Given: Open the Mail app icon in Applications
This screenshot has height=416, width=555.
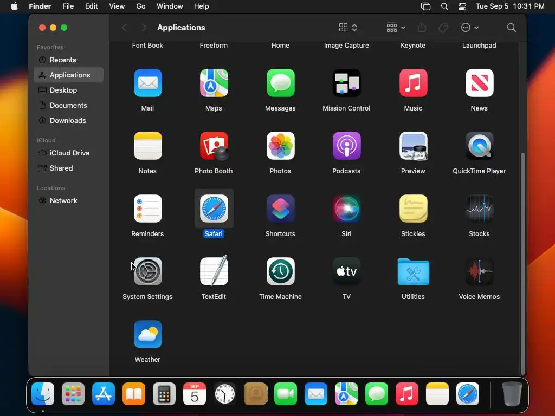Looking at the screenshot, I should (x=147, y=83).
